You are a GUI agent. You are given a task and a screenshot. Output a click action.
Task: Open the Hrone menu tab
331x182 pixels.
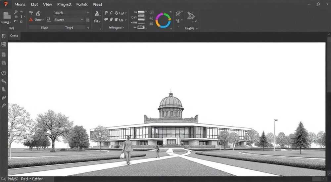(x=20, y=4)
